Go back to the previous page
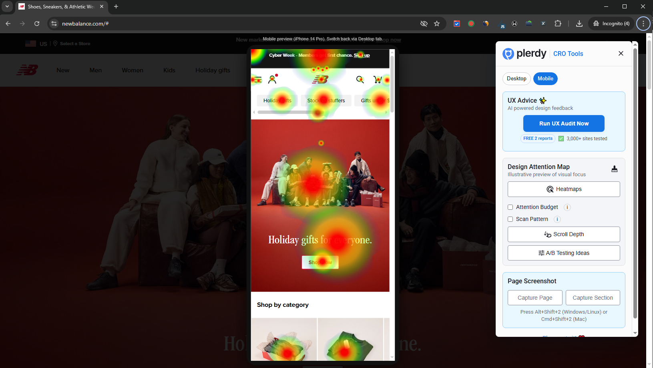Image resolution: width=653 pixels, height=368 pixels. pos(8,24)
